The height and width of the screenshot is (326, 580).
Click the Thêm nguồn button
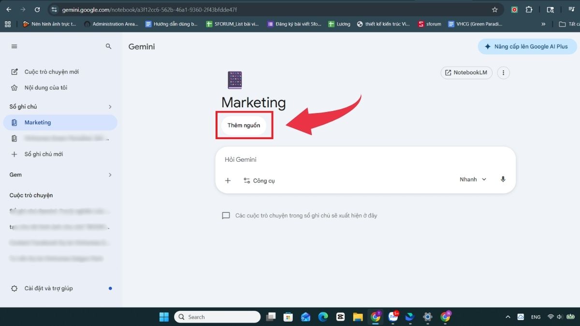pos(244,126)
